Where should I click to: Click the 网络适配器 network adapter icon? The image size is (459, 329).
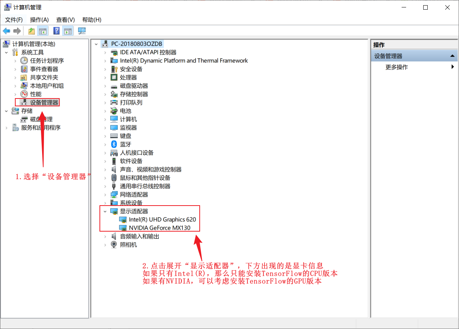coord(114,194)
